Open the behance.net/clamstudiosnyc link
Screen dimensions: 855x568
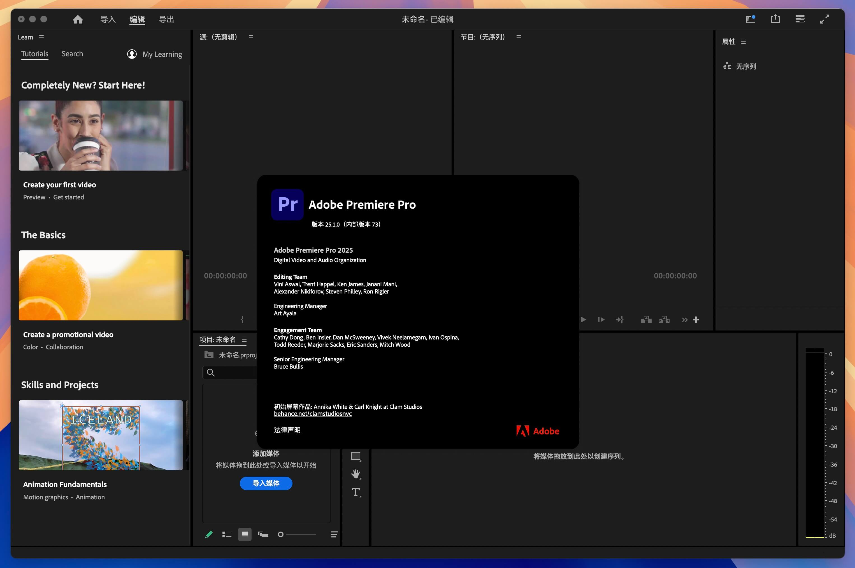[x=312, y=414]
